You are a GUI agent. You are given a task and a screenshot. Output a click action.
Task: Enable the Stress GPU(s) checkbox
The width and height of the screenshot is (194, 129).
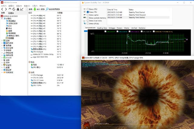pyautogui.click(x=88, y=24)
